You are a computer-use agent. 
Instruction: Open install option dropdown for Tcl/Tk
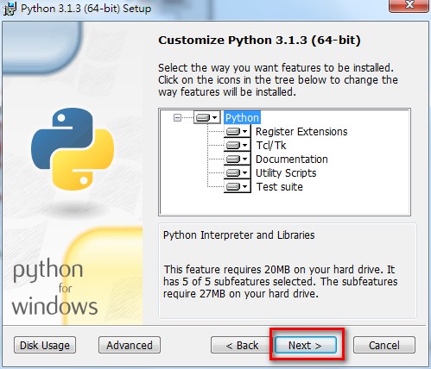tap(238, 145)
